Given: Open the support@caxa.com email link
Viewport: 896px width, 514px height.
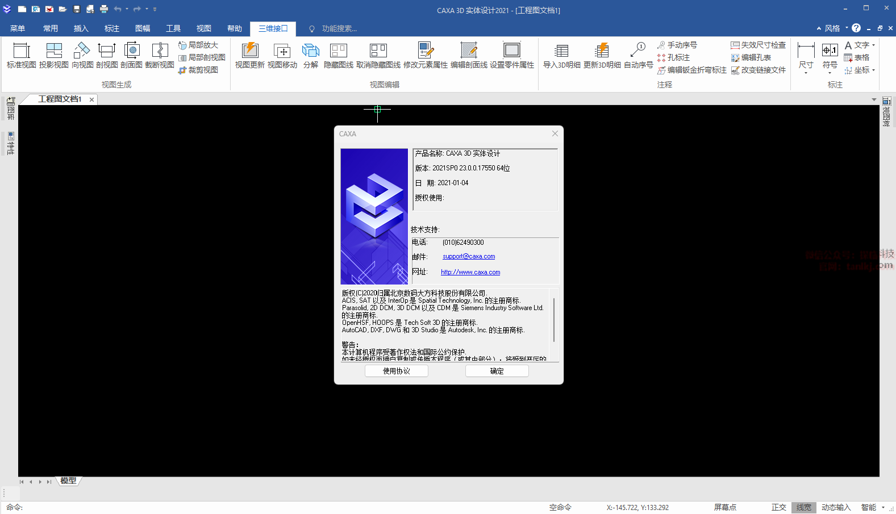Looking at the screenshot, I should (469, 257).
